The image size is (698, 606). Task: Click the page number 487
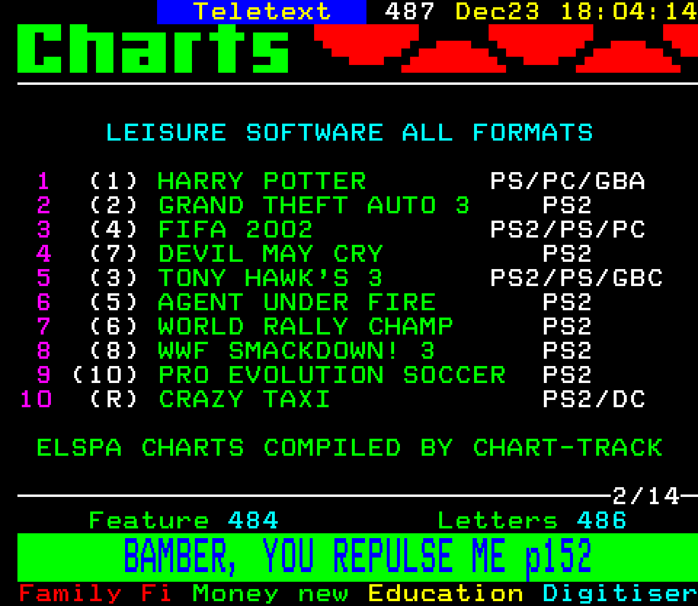pos(410,12)
